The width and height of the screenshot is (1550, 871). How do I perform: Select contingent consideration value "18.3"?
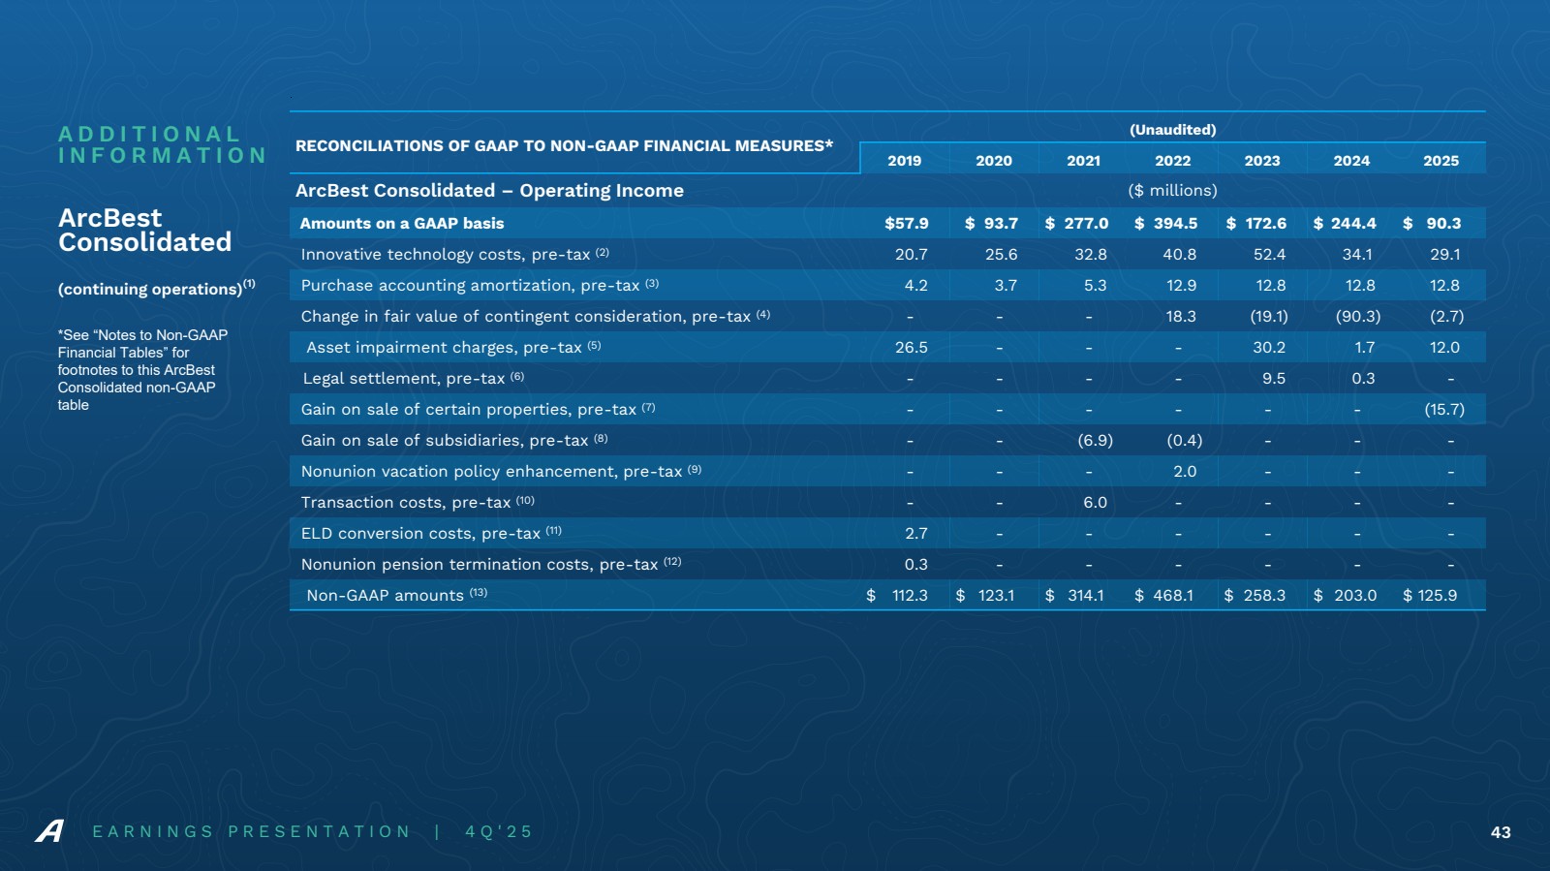coord(1182,317)
